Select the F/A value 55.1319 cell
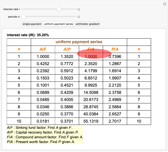 pos(91,122)
